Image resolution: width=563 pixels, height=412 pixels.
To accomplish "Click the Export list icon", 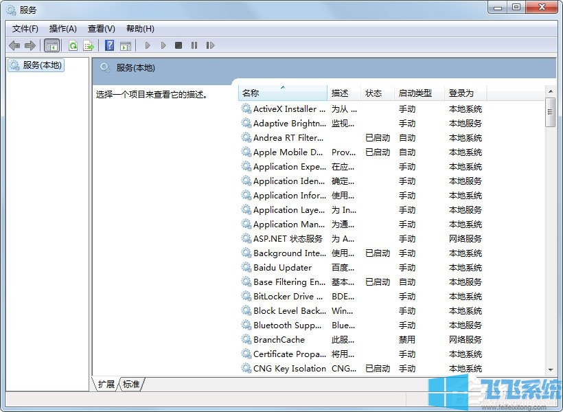I will [x=89, y=45].
